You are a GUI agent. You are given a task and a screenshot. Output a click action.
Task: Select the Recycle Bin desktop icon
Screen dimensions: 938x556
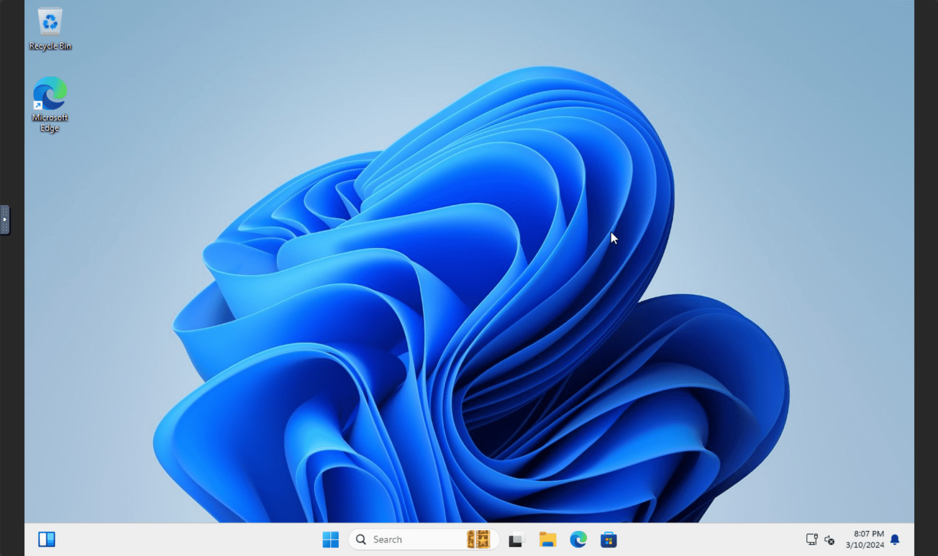[x=49, y=21]
